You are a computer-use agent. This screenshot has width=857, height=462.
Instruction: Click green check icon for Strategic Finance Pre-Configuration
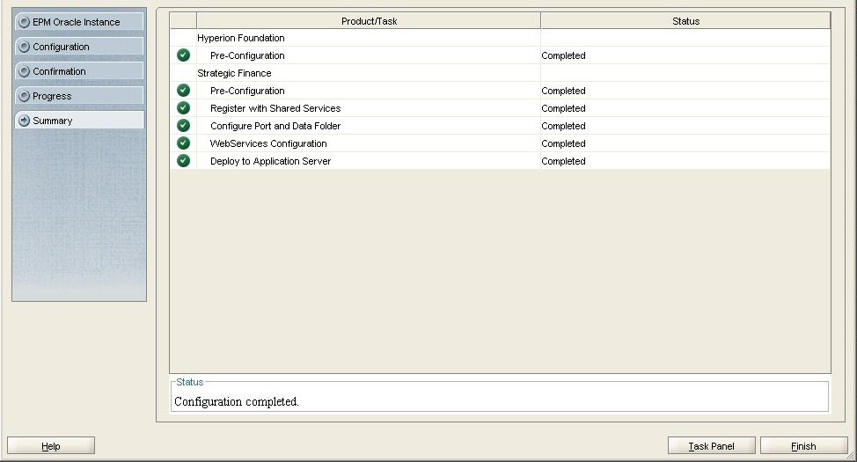tap(184, 91)
